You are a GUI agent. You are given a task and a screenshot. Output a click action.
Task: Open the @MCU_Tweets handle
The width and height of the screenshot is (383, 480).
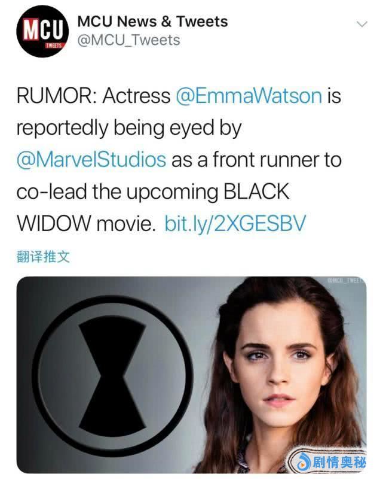tap(128, 41)
